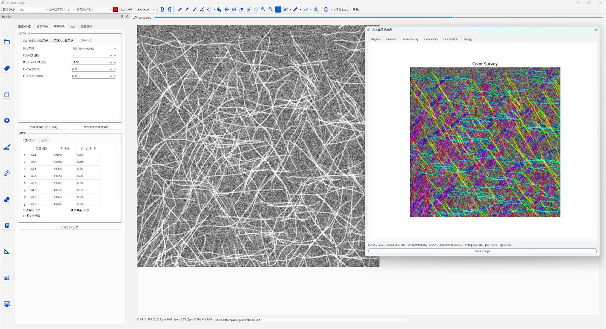Click the red color swatch in toolbar
606x329 pixels.
click(115, 9)
